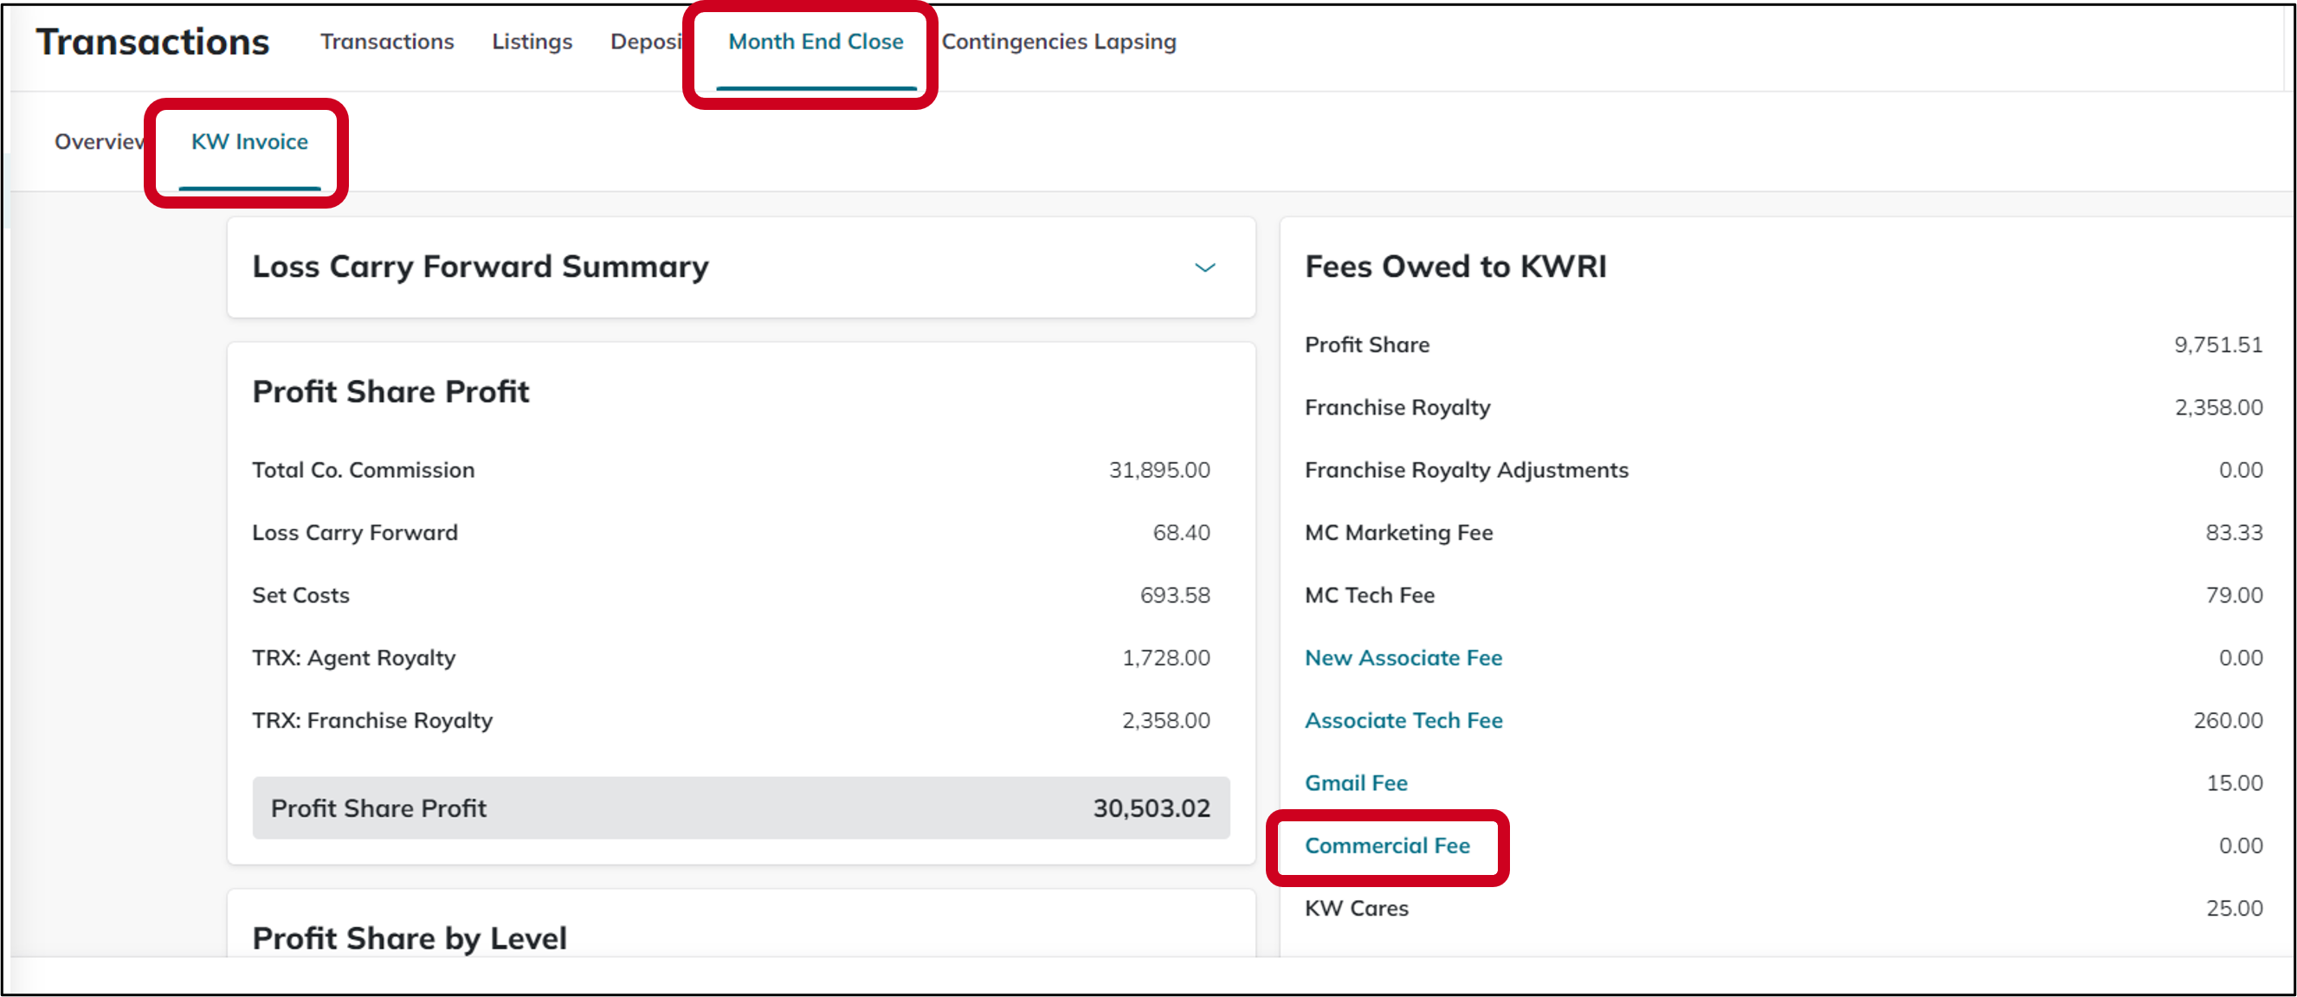Switch to the Overview sub-tab
The height and width of the screenshot is (997, 2297).
click(x=98, y=141)
